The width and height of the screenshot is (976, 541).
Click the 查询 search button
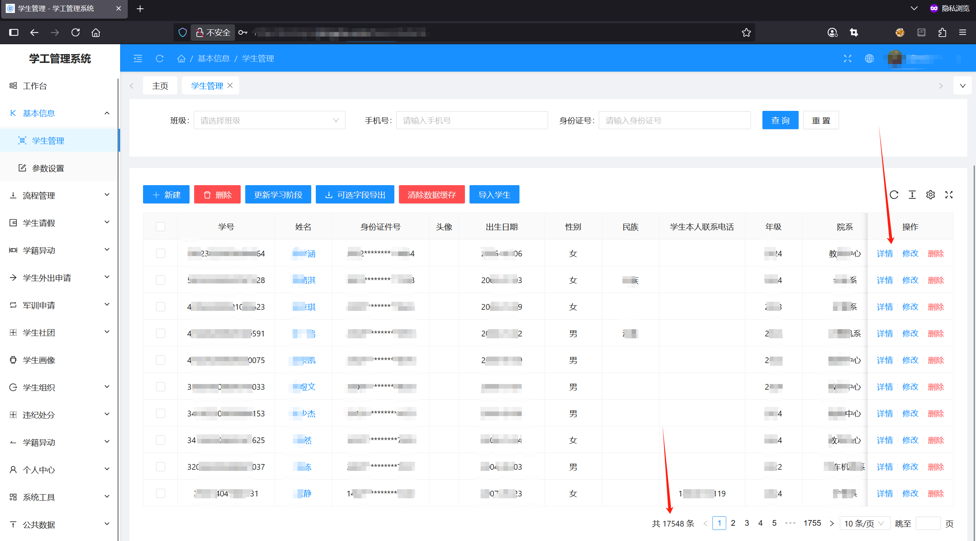point(780,120)
